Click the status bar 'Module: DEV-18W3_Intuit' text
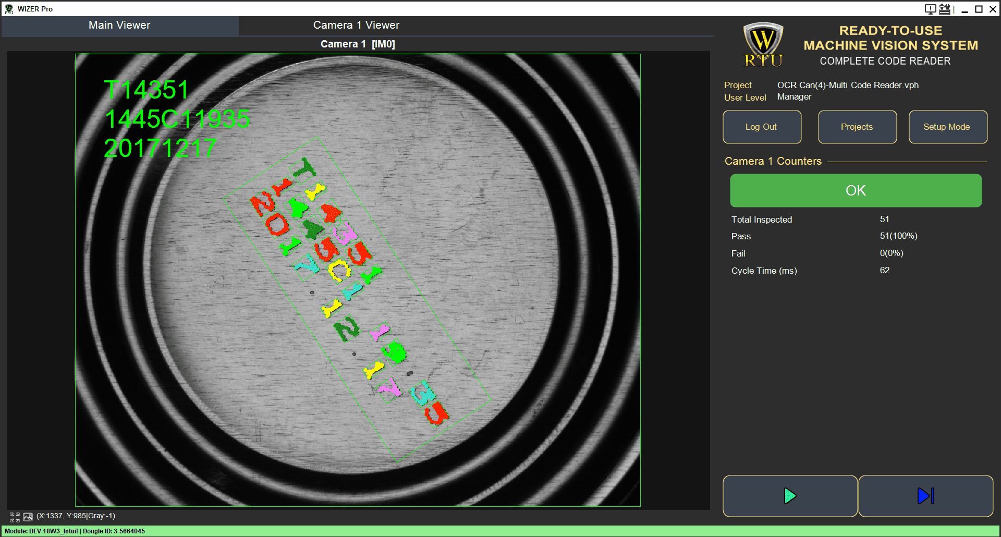The height and width of the screenshot is (537, 1001). (x=41, y=531)
